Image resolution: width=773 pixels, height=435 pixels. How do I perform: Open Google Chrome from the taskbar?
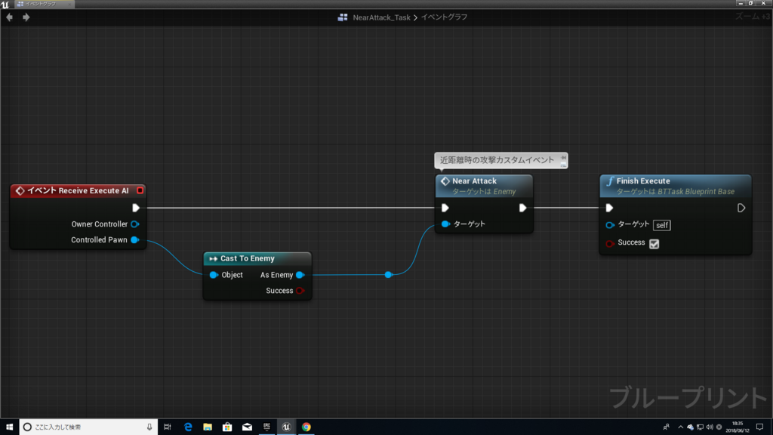[x=306, y=427]
